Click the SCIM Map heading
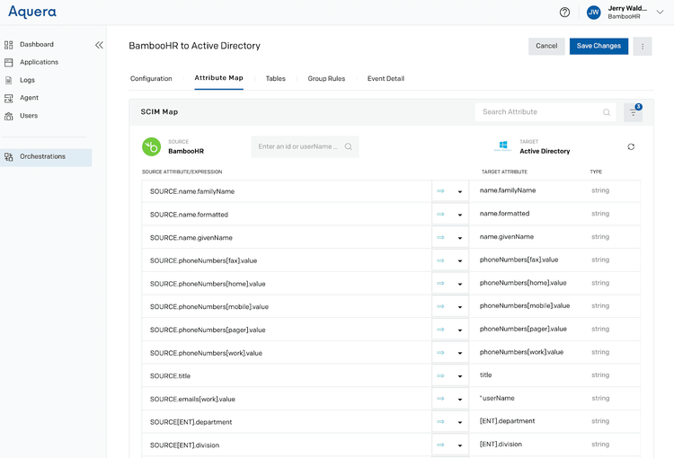674x458 pixels. [x=159, y=111]
